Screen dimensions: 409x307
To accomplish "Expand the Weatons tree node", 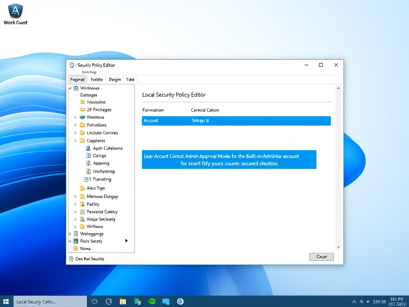I will pos(75,117).
